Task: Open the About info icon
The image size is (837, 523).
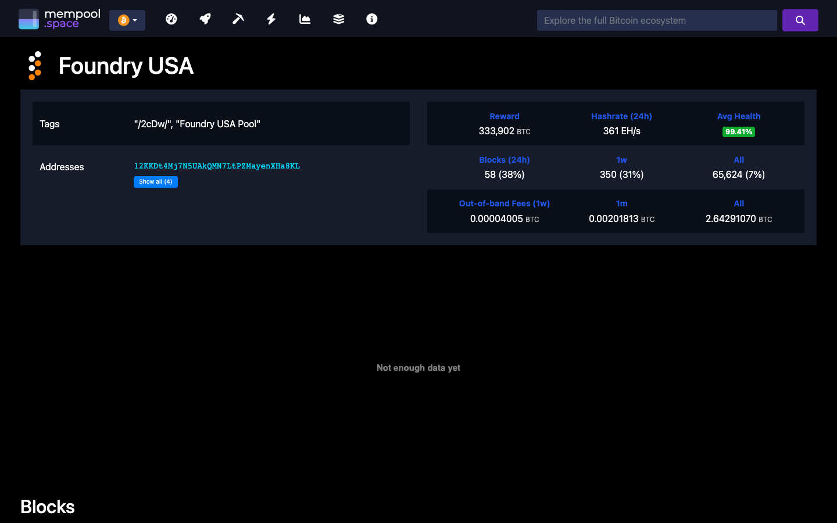Action: [x=372, y=19]
